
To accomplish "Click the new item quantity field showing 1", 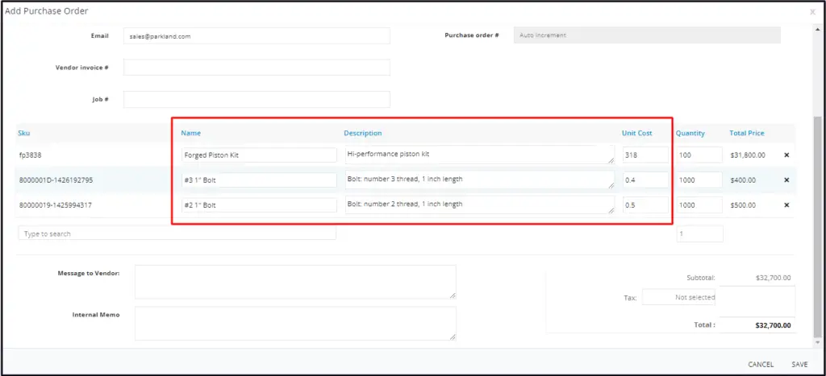I will pos(699,234).
